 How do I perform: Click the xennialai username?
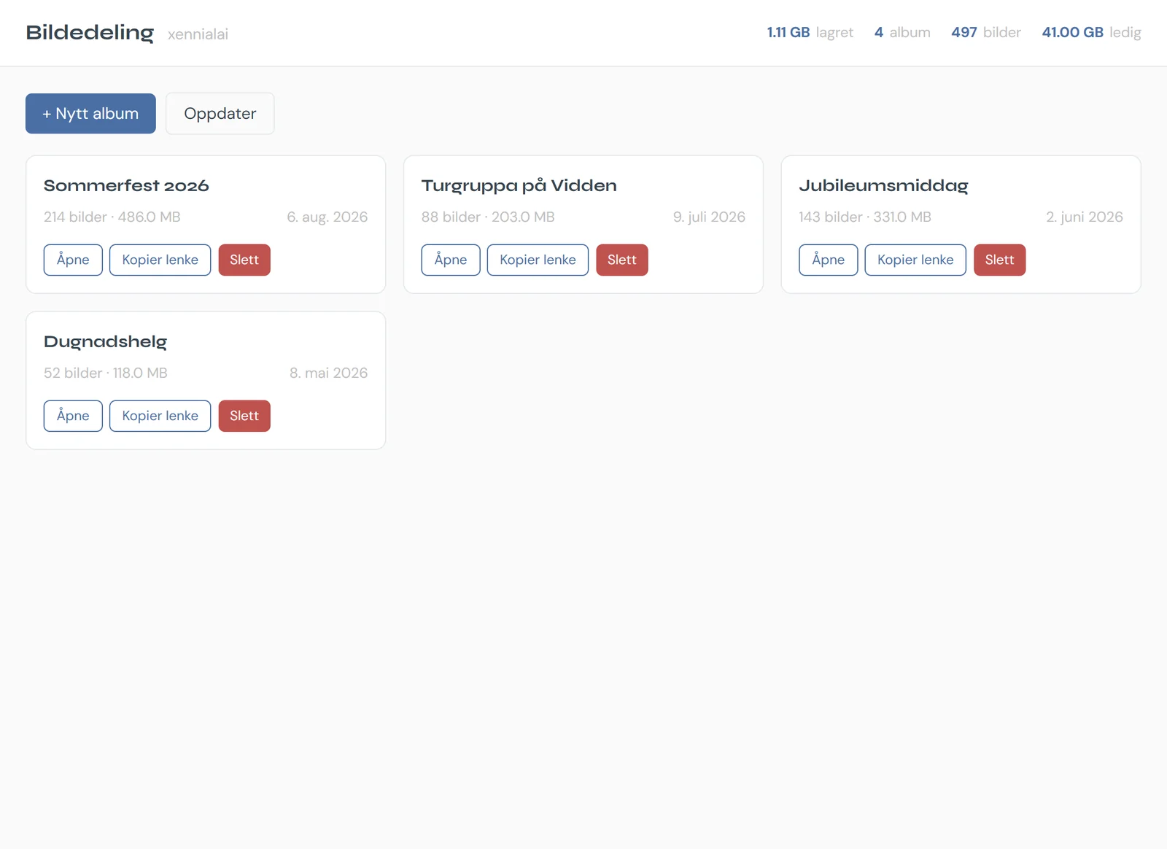tap(198, 34)
